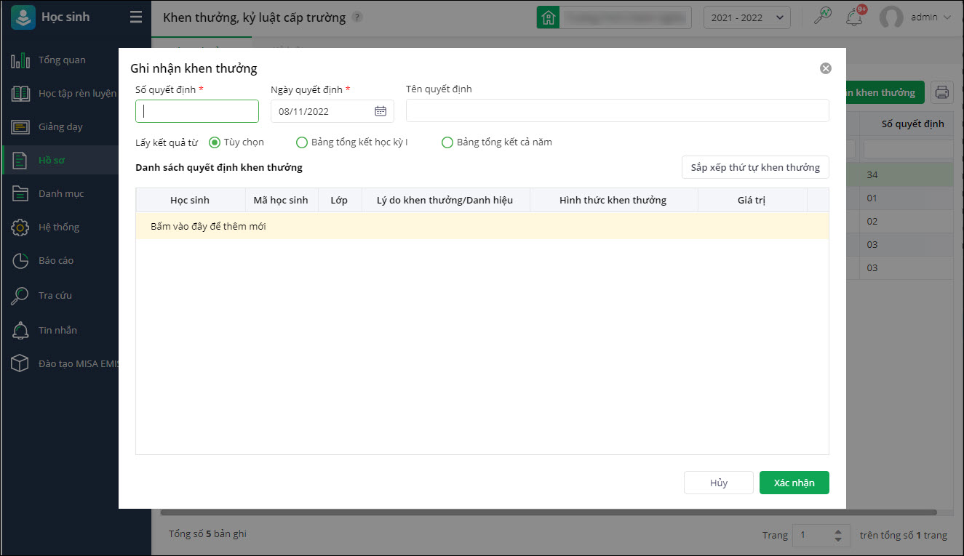This screenshot has width=964, height=556.
Task: Click the Lớp column header
Action: [339, 200]
